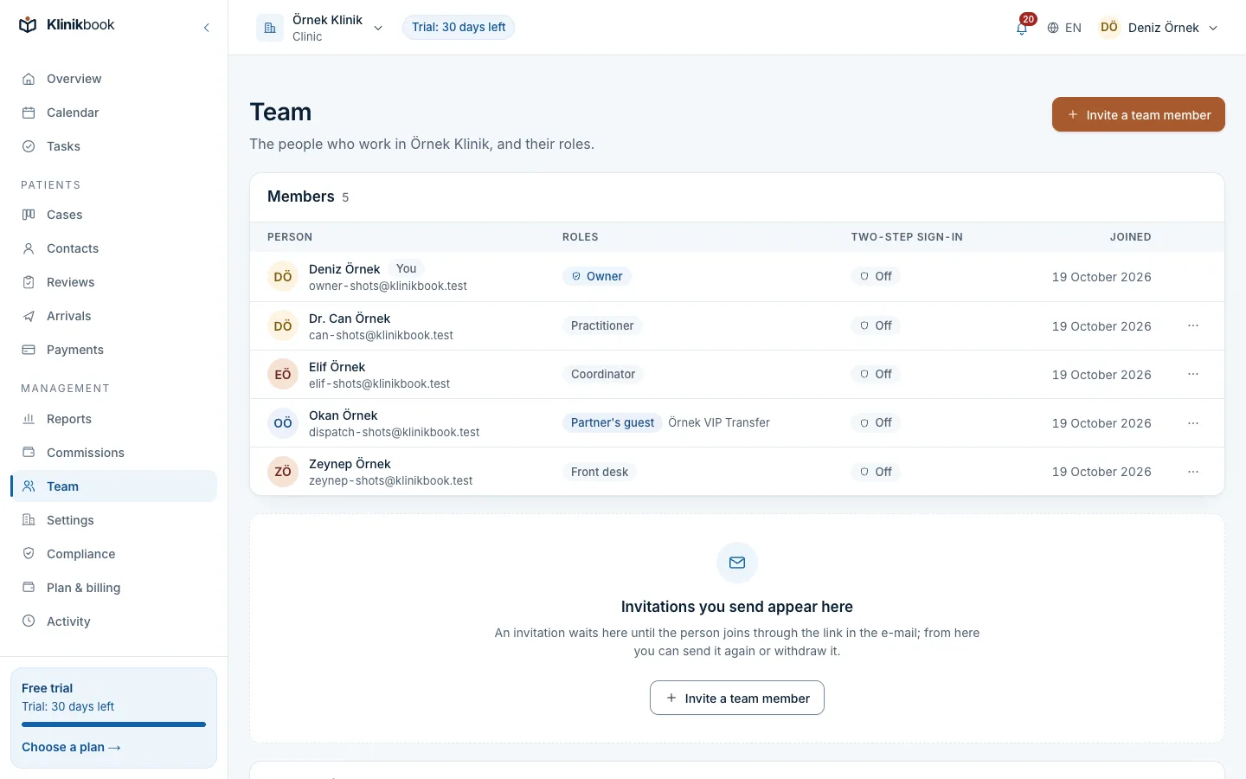1246x779 pixels.
Task: Click the free trial progress bar
Action: point(113,724)
